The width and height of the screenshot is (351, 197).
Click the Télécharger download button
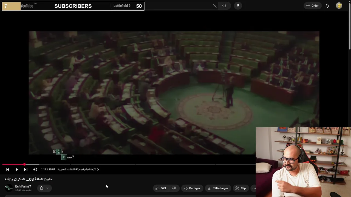point(218,188)
